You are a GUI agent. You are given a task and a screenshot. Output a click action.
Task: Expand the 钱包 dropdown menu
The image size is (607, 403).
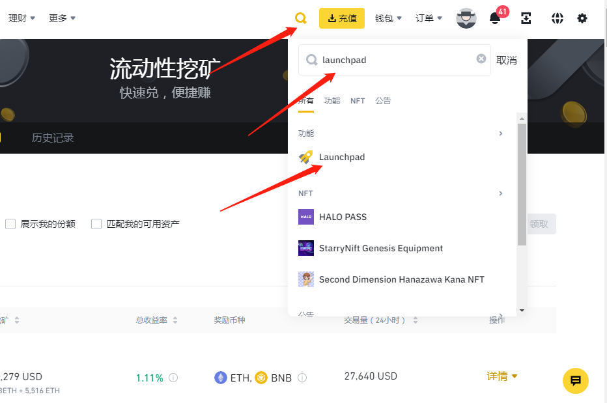(x=388, y=18)
